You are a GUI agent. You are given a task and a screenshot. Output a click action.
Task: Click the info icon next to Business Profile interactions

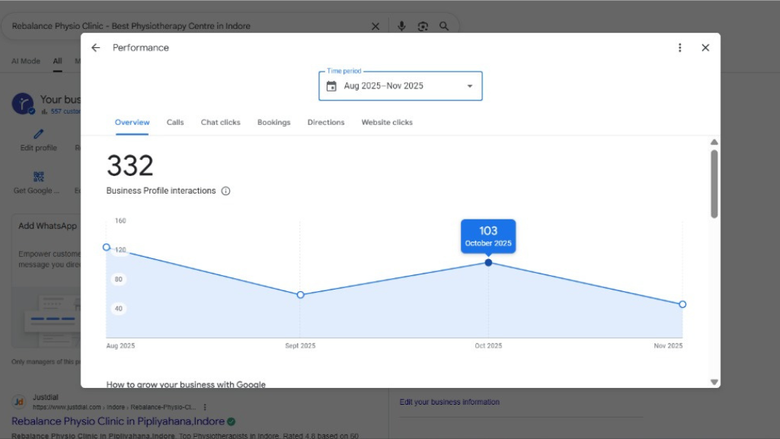tap(225, 191)
